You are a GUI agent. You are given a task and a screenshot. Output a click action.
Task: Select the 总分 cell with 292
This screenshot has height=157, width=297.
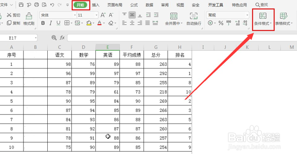[x=156, y=73]
